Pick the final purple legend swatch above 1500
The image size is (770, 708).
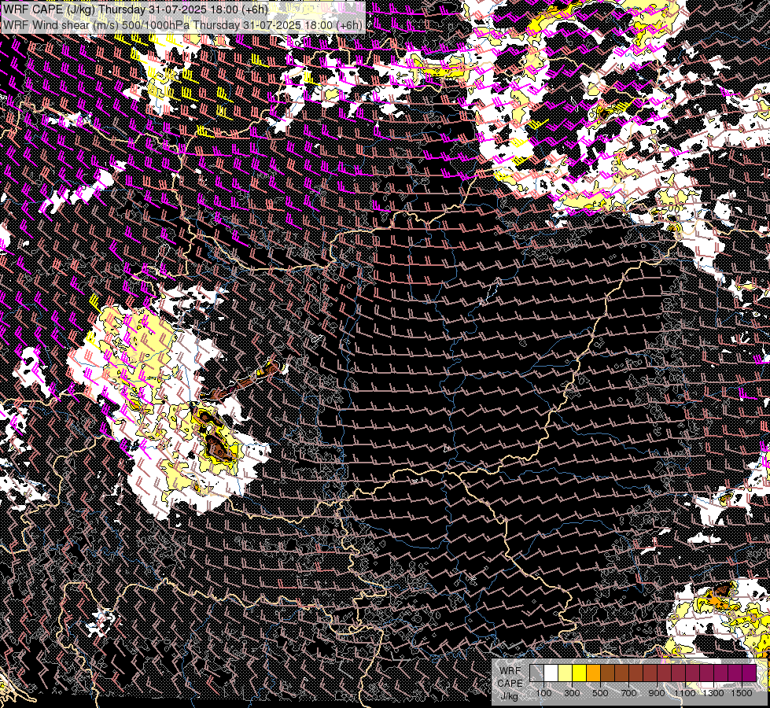(749, 673)
